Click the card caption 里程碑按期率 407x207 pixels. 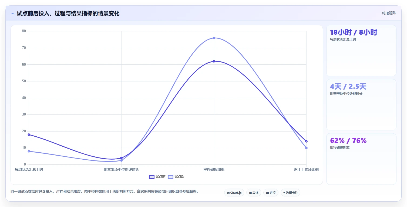coord(340,148)
